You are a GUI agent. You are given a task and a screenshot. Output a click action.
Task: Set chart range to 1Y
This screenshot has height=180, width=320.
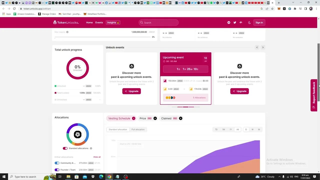[x=230, y=129]
